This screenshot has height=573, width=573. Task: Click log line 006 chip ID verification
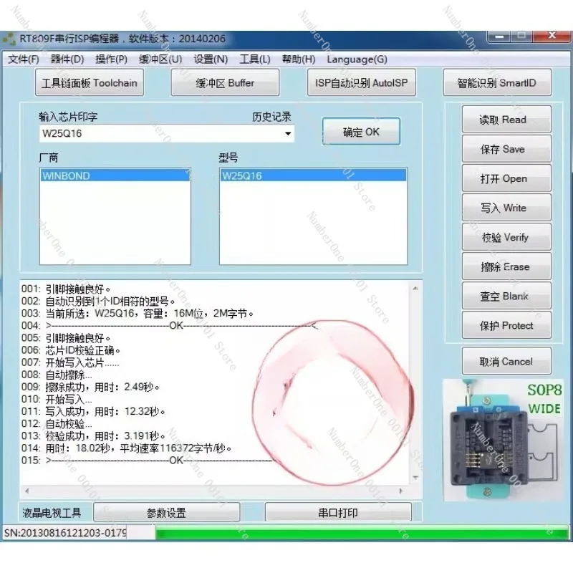click(70, 350)
